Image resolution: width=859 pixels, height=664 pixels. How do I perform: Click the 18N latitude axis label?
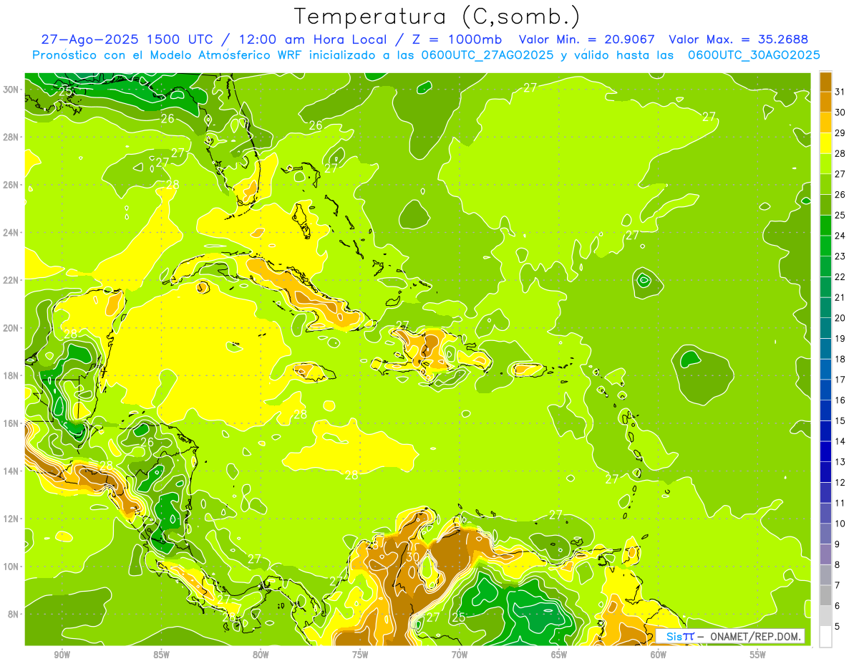12,375
